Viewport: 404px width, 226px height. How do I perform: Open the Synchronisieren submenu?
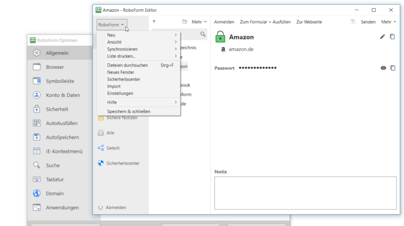coord(139,49)
